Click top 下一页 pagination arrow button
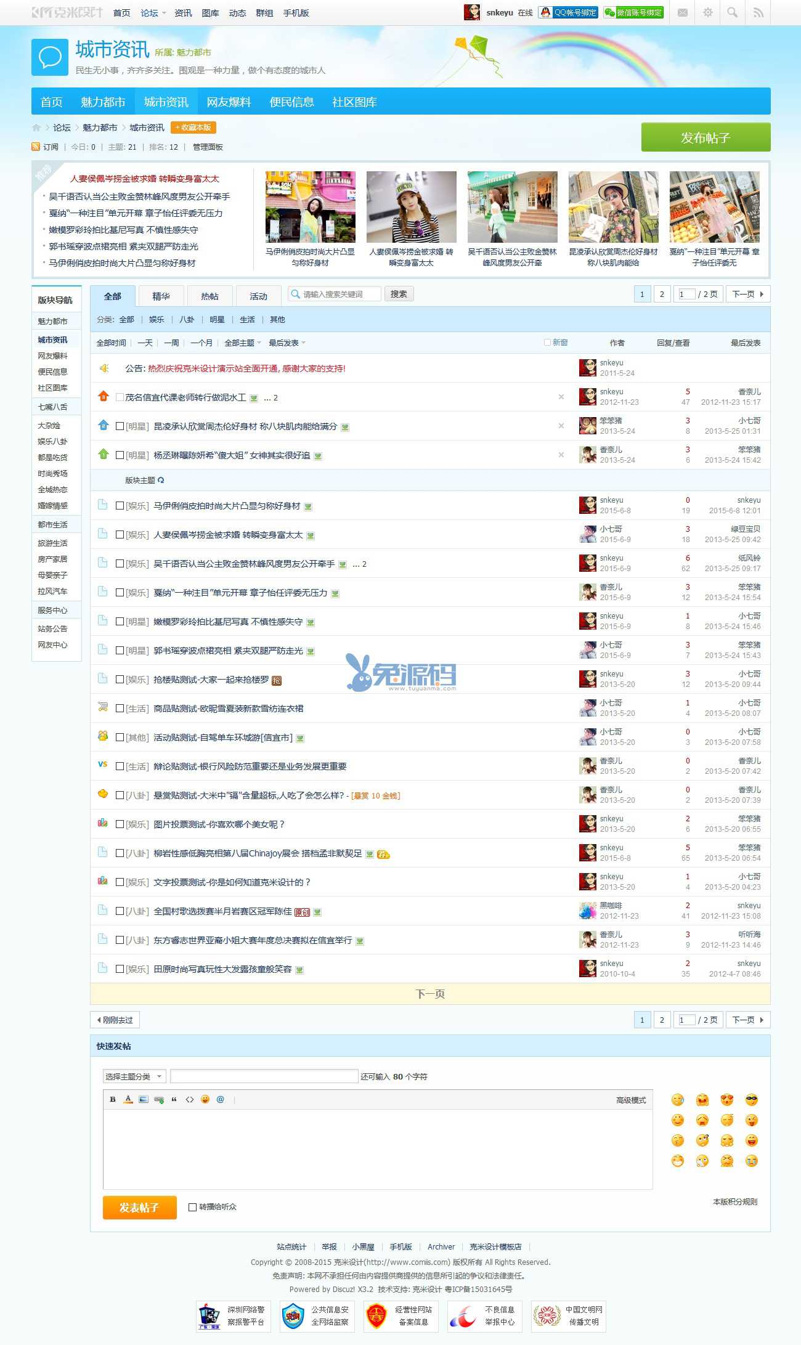The image size is (801, 1345). [748, 294]
